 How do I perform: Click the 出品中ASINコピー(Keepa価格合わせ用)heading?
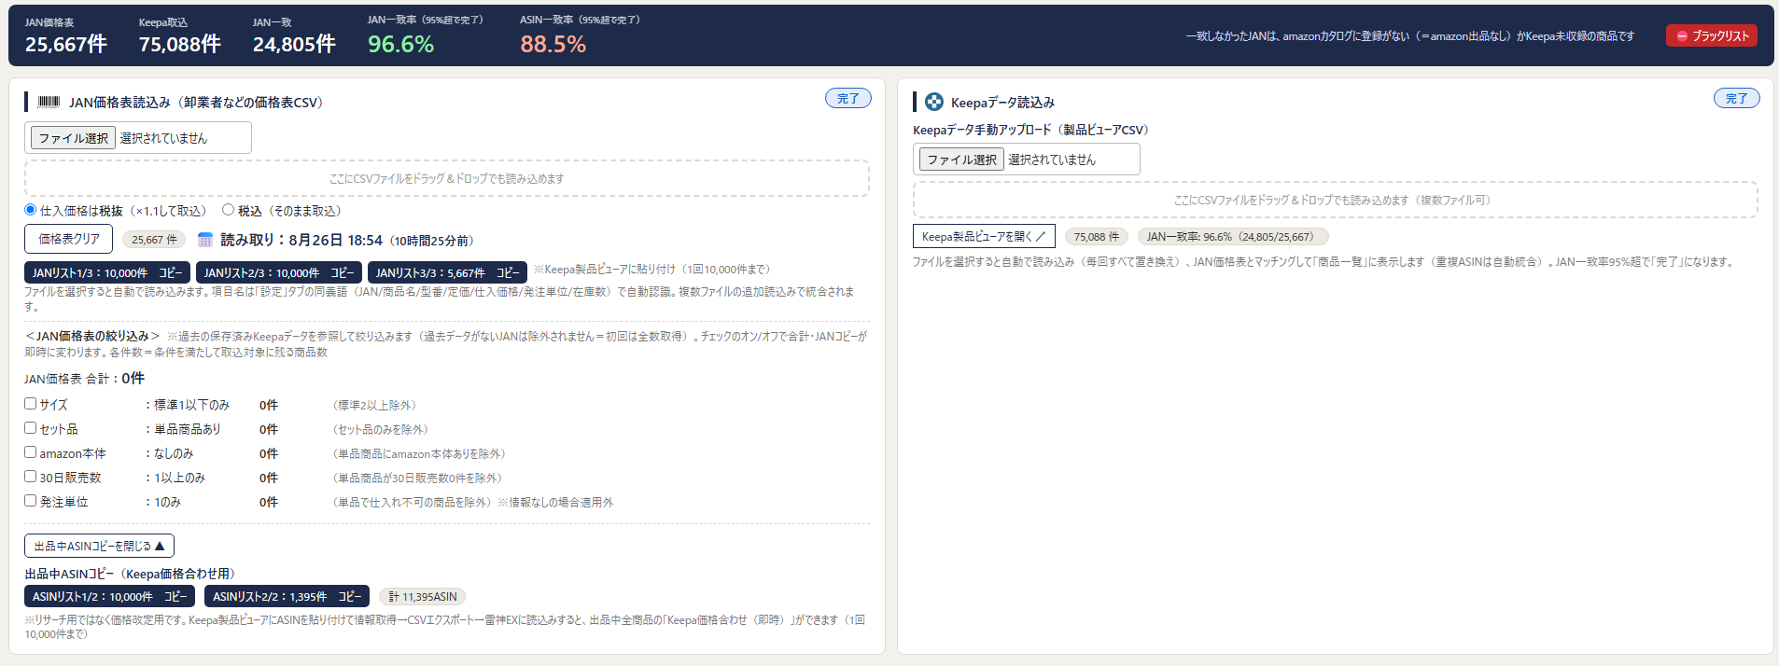[x=130, y=574]
